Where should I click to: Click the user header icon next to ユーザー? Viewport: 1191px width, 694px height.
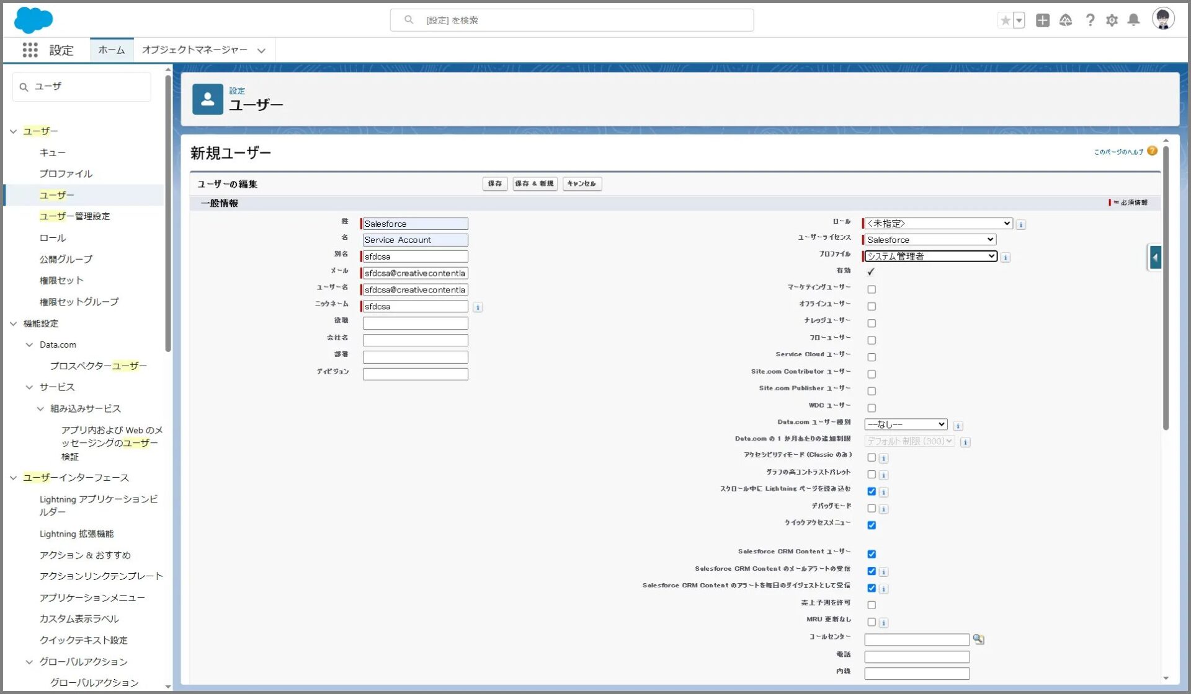(208, 99)
